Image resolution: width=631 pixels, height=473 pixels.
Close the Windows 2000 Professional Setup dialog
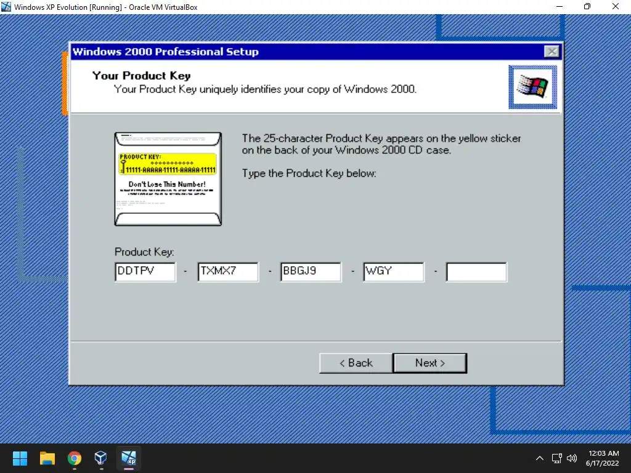(552, 52)
